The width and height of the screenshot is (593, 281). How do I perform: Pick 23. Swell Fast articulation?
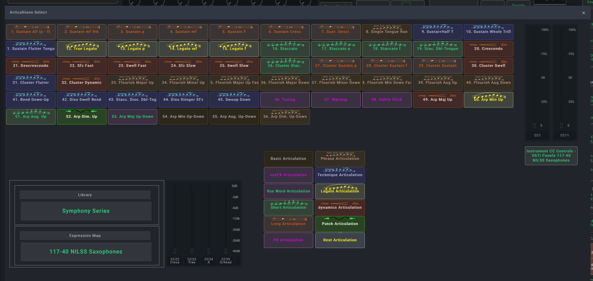[x=133, y=66]
